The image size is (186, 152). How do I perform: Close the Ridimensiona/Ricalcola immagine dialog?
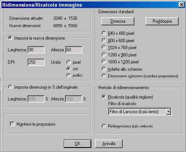click(x=181, y=5)
